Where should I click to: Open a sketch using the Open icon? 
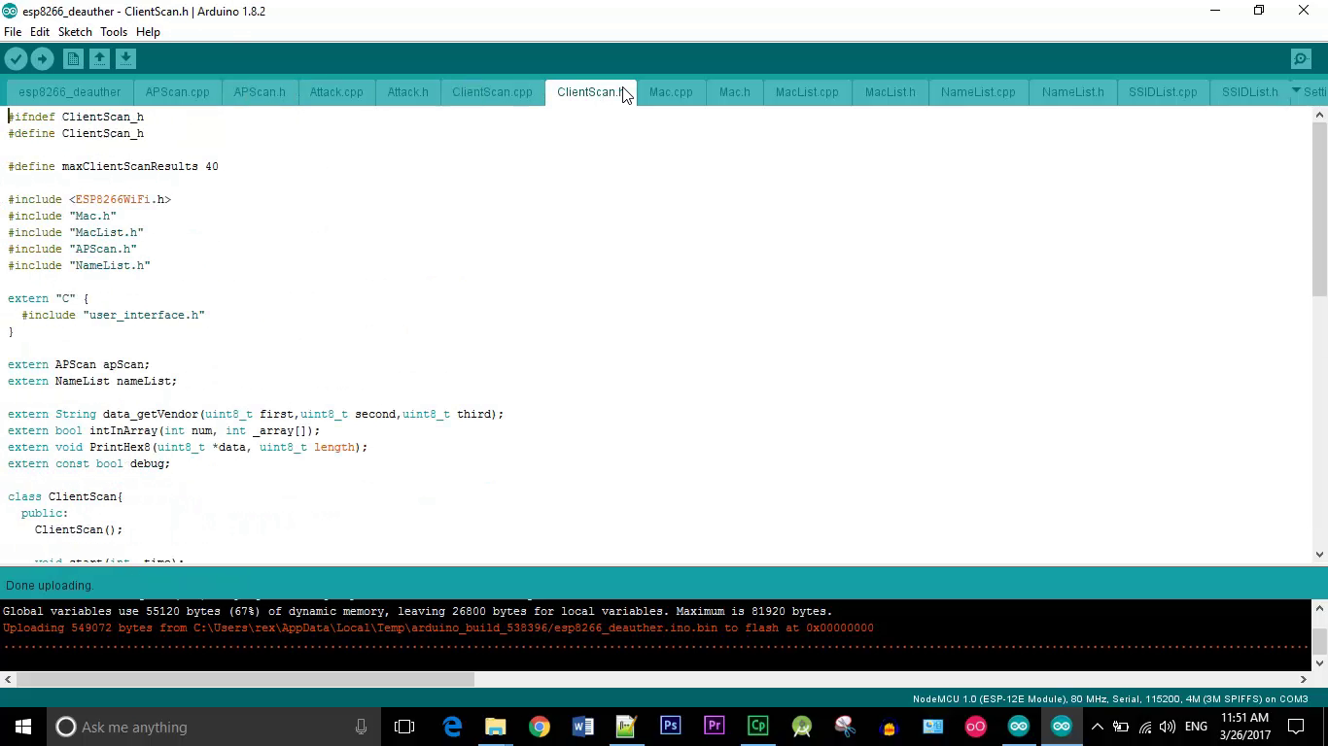pos(99,59)
